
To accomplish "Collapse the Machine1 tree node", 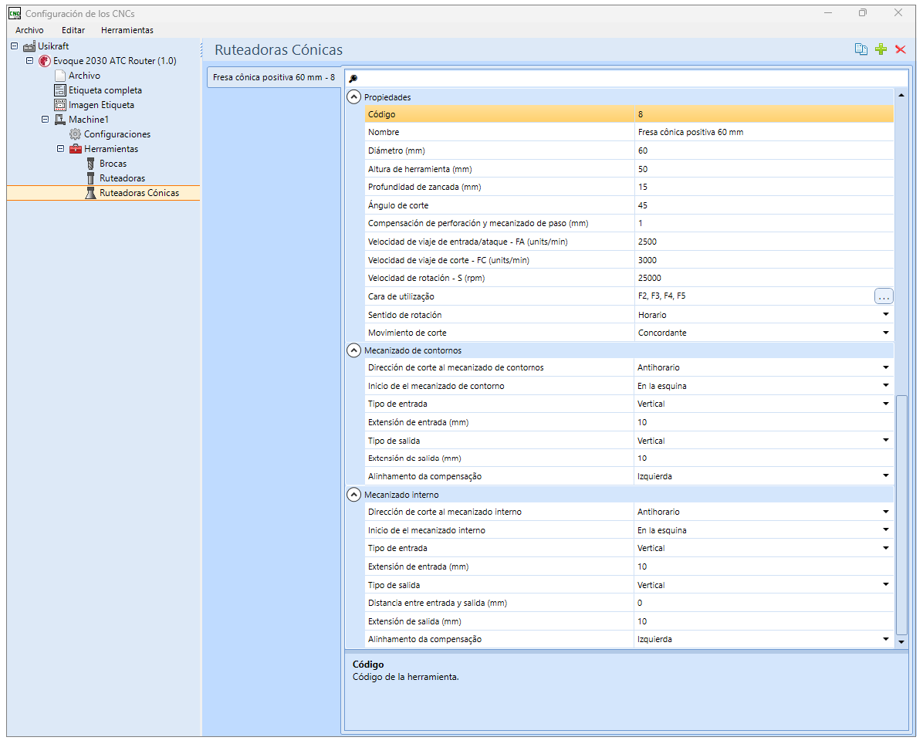I will tap(45, 120).
